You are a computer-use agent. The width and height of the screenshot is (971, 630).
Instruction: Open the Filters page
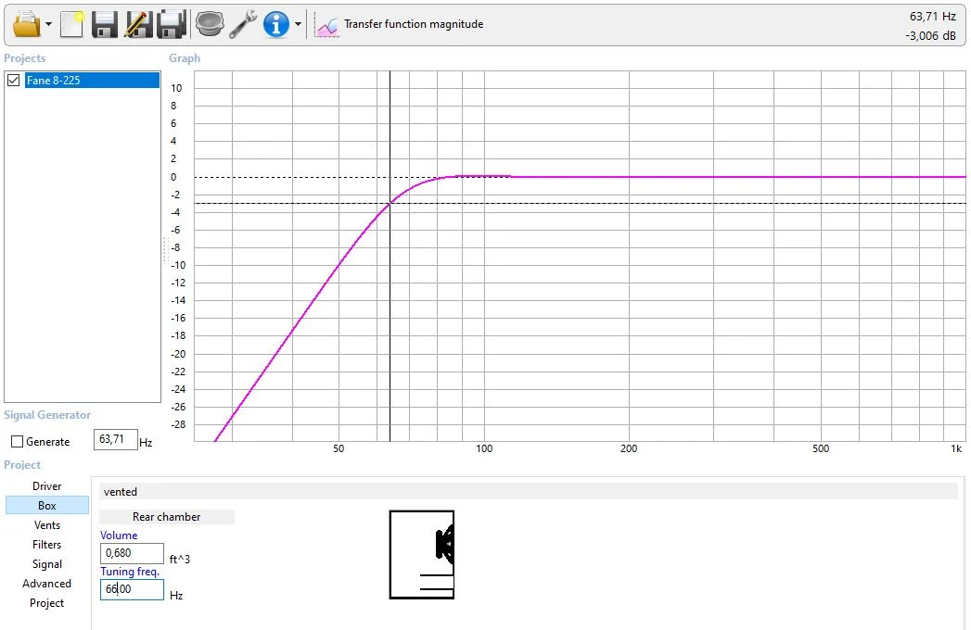click(45, 544)
